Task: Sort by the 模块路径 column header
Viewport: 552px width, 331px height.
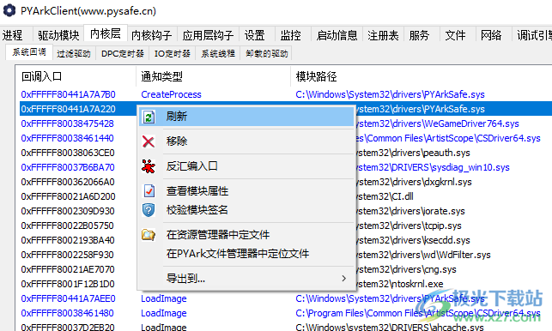Action: (421, 76)
